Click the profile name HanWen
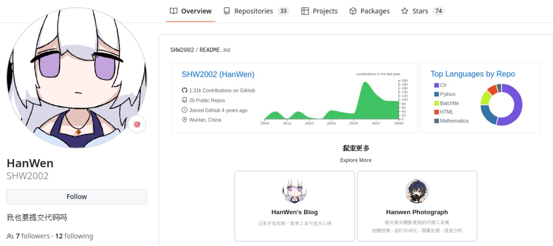Viewport: 553px width, 246px height. point(30,163)
